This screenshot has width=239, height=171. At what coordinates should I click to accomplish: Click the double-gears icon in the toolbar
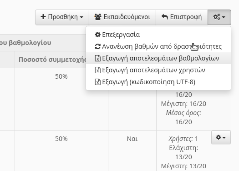[x=217, y=17]
